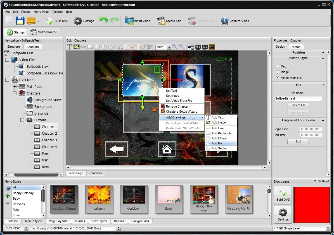The width and height of the screenshot is (334, 235).
Task: Select the Text button style radio
Action: (278, 66)
